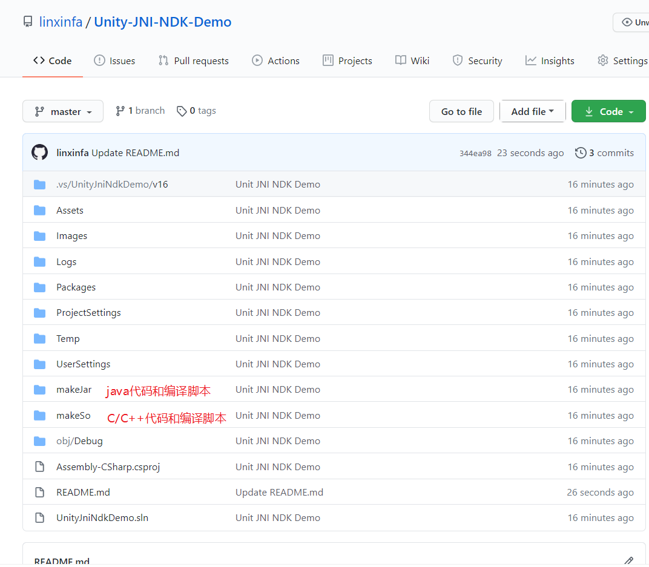Expand the Add file dropdown
The width and height of the screenshot is (649, 567).
pos(532,111)
